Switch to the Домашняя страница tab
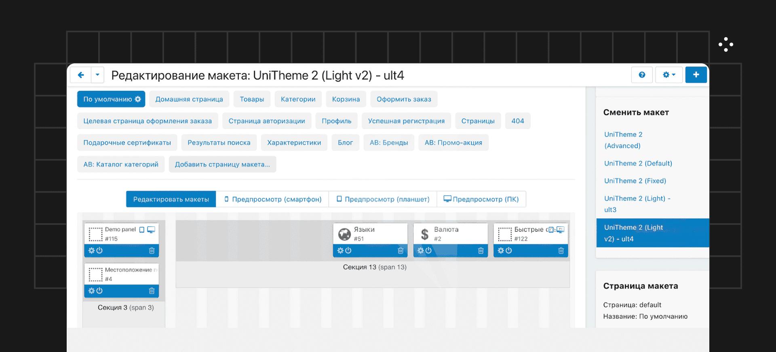Viewport: 776px width, 352px height. point(189,99)
